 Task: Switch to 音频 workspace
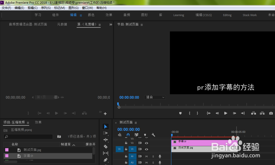pos(127,15)
